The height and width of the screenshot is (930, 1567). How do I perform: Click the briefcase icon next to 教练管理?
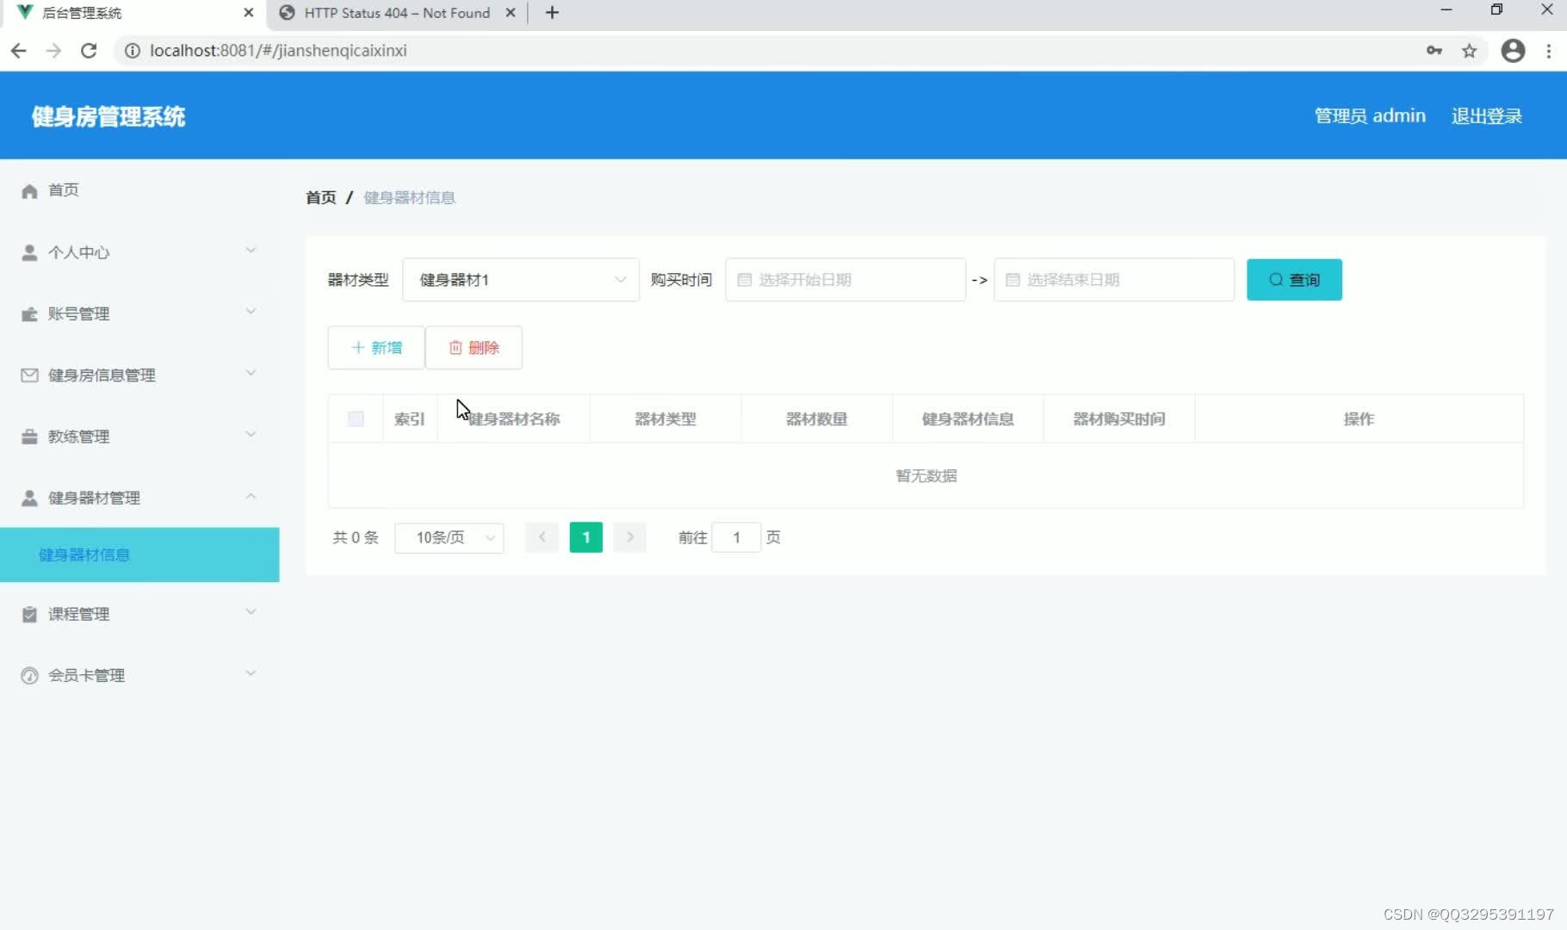tap(29, 437)
